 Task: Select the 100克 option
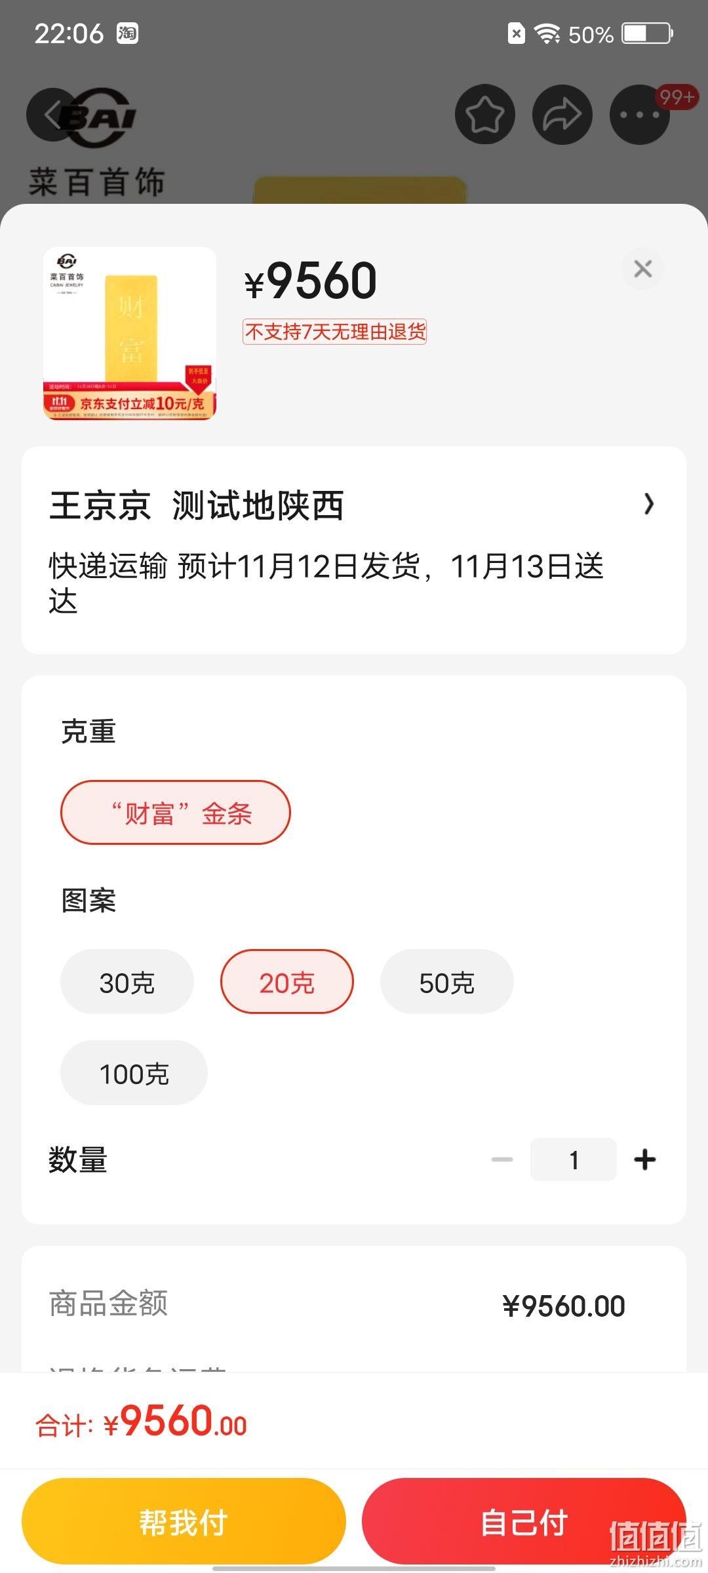coord(134,1073)
